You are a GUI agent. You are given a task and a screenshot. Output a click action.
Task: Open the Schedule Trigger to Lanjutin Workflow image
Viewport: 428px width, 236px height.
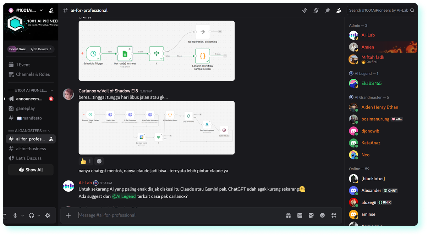(157, 51)
